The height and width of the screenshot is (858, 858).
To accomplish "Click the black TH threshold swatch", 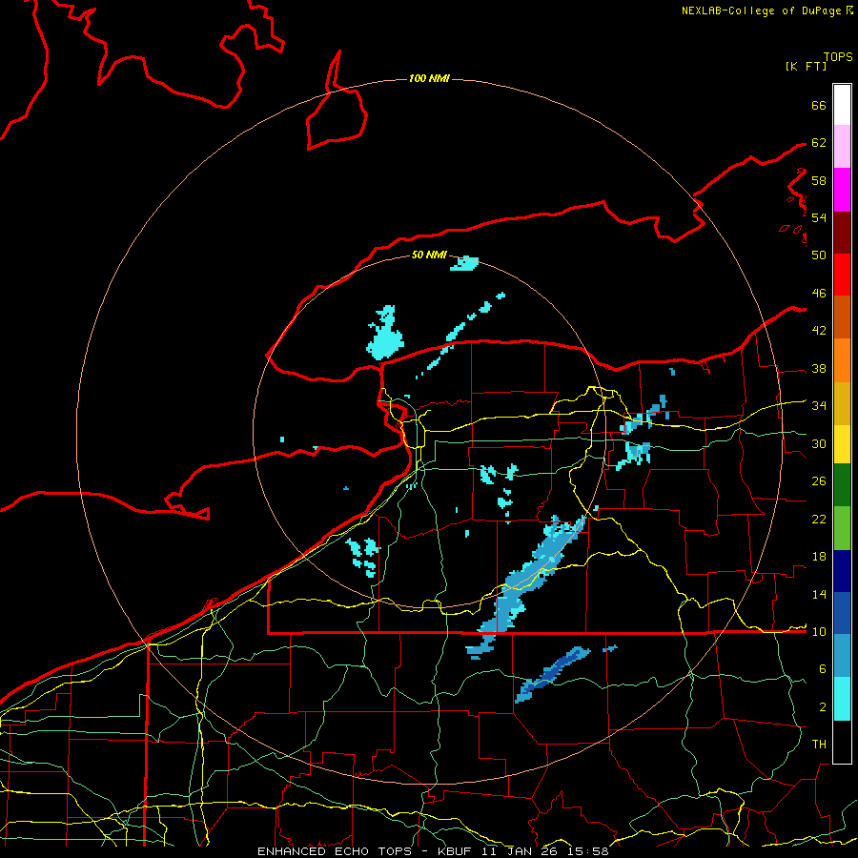I will tap(842, 742).
